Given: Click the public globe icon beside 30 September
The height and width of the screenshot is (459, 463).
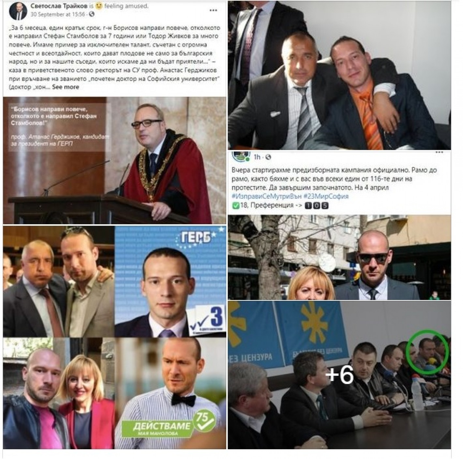Looking at the screenshot, I should click(x=92, y=14).
